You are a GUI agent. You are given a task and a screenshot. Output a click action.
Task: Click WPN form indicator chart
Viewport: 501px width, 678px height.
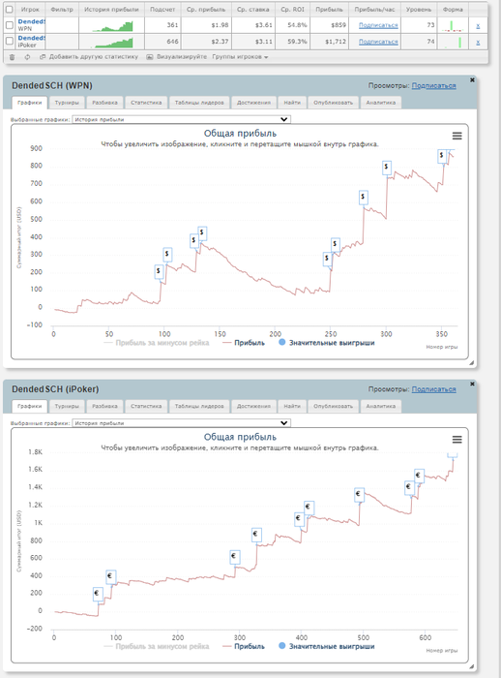(x=453, y=26)
